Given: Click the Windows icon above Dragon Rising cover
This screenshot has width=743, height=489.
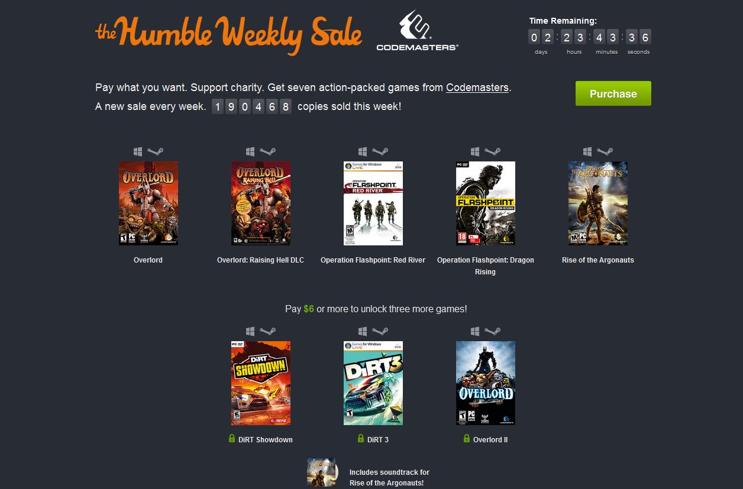Looking at the screenshot, I should pos(475,152).
